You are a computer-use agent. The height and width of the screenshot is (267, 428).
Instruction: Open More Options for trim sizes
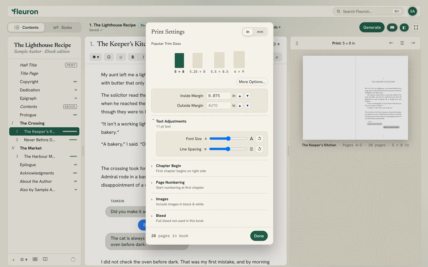pyautogui.click(x=252, y=82)
